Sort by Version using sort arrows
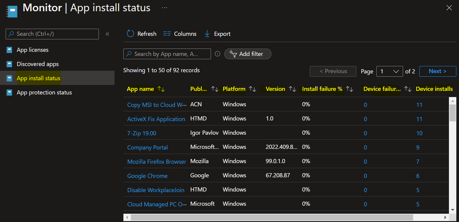 pyautogui.click(x=292, y=89)
